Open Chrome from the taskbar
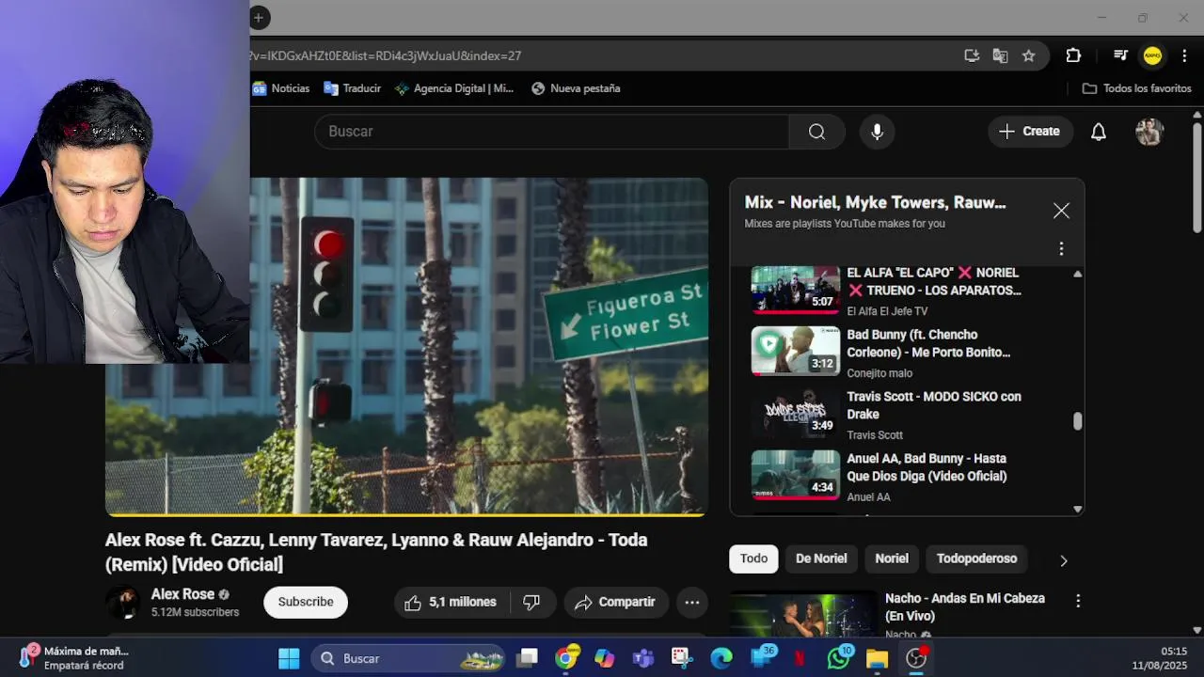 click(x=565, y=658)
